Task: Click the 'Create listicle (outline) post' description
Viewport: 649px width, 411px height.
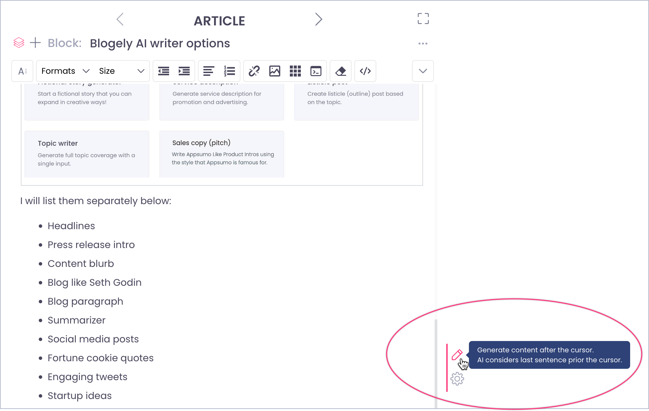Action: click(x=355, y=98)
